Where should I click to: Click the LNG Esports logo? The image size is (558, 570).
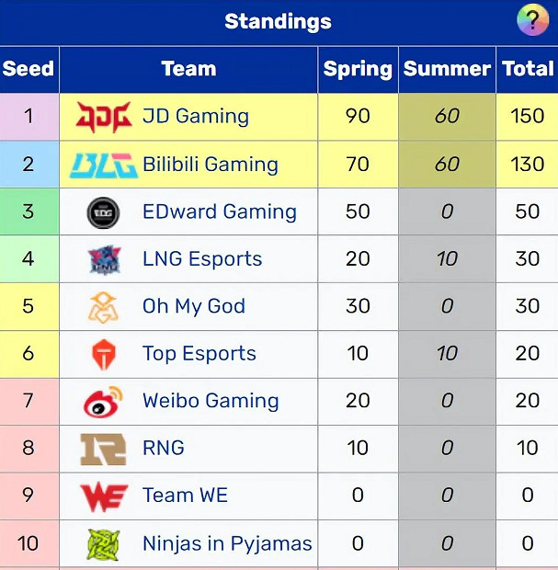click(103, 259)
